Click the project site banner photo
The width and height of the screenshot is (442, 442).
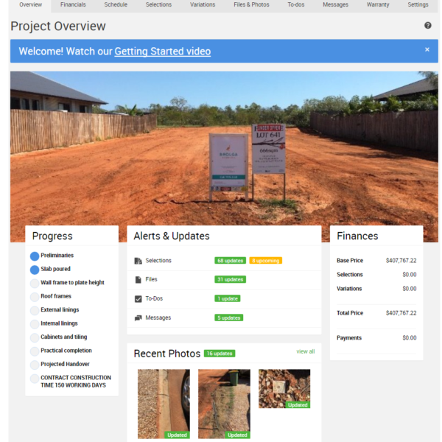[221, 147]
